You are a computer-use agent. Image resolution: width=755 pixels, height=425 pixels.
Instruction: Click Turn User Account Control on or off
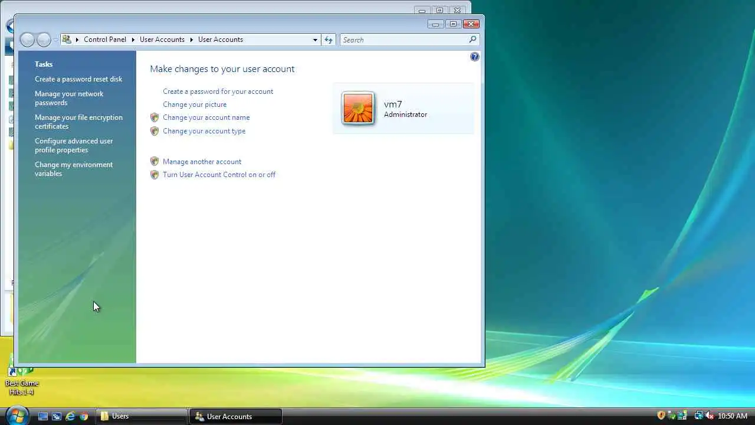pos(219,175)
